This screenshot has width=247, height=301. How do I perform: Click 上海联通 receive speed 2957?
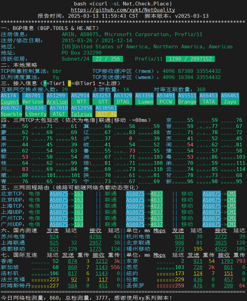(95, 243)
